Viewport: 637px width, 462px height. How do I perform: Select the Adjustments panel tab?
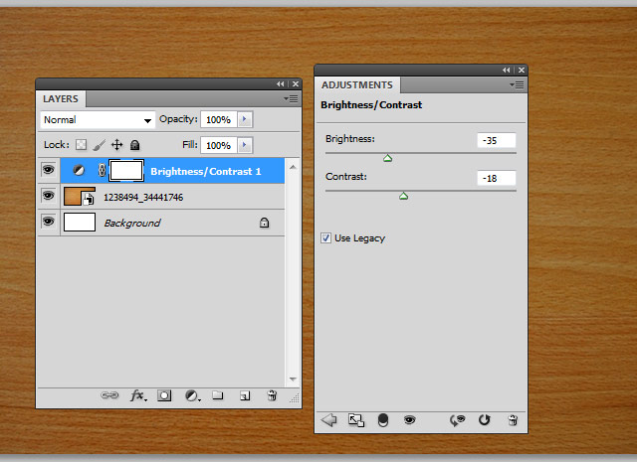pos(356,85)
